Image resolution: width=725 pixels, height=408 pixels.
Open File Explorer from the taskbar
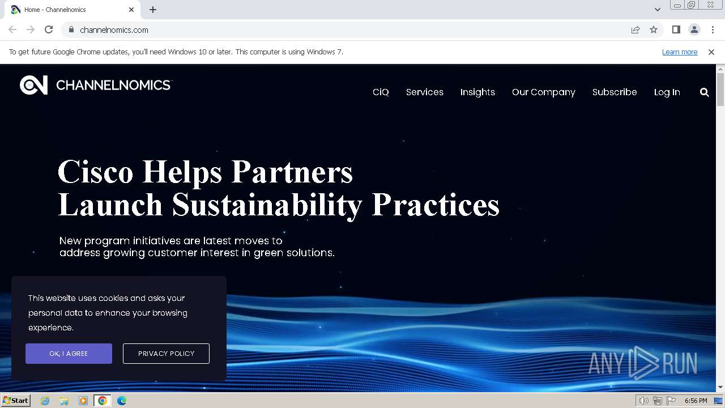tap(64, 401)
